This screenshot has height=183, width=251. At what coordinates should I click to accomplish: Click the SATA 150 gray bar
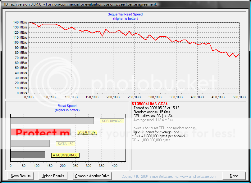pos(30,143)
